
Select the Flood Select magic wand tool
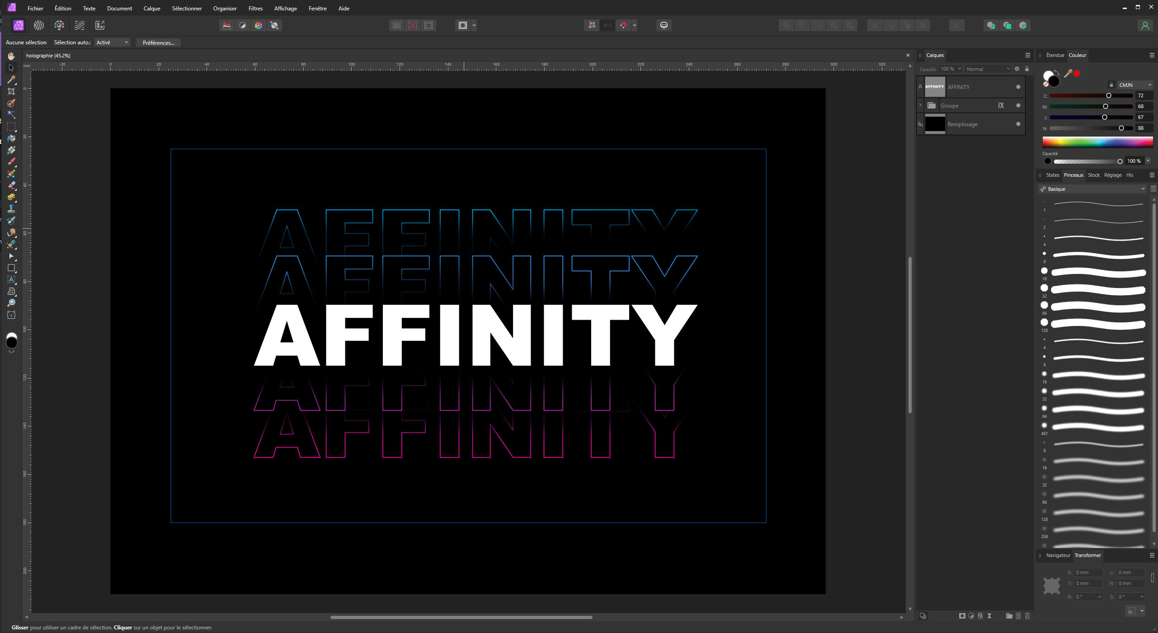[x=11, y=115]
